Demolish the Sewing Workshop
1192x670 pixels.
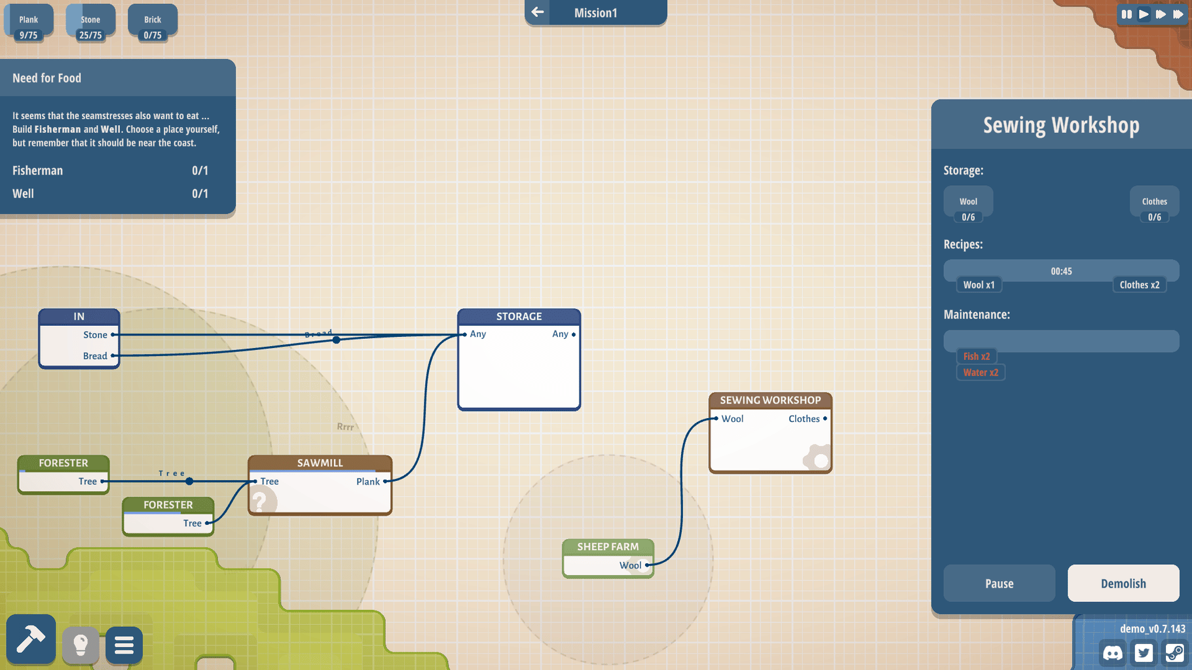point(1123,583)
